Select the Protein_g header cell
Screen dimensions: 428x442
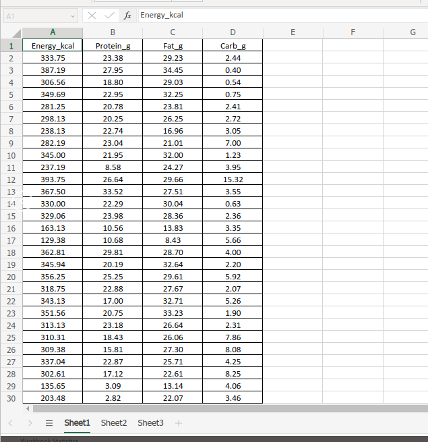pyautogui.click(x=113, y=46)
